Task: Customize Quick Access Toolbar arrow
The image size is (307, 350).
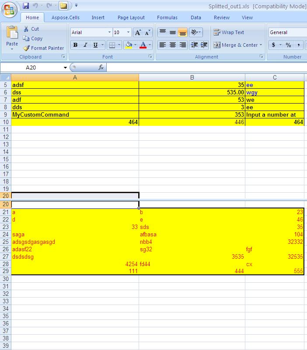Action: click(x=77, y=5)
